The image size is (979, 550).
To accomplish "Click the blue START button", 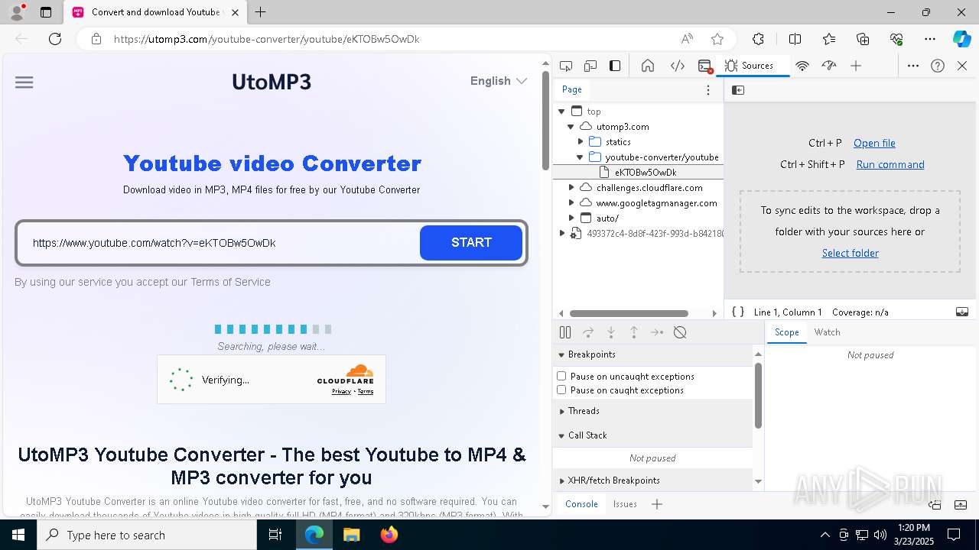I will coord(471,243).
